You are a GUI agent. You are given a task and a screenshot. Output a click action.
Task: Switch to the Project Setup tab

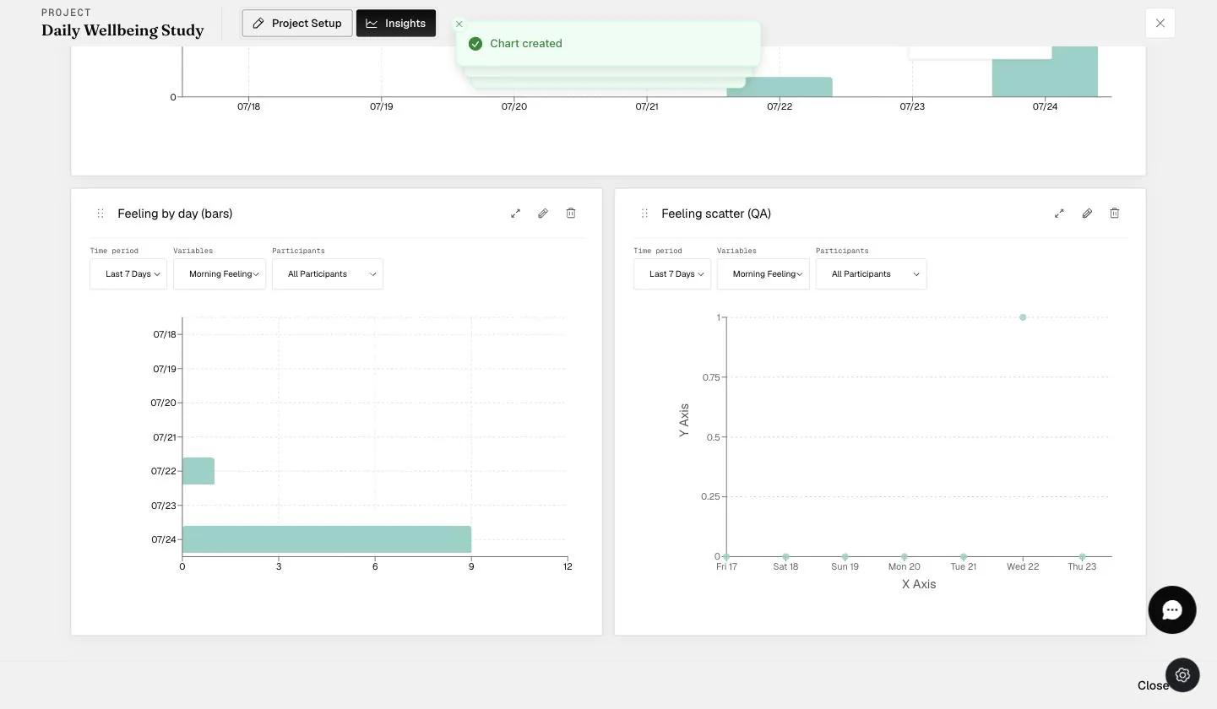pos(297,23)
